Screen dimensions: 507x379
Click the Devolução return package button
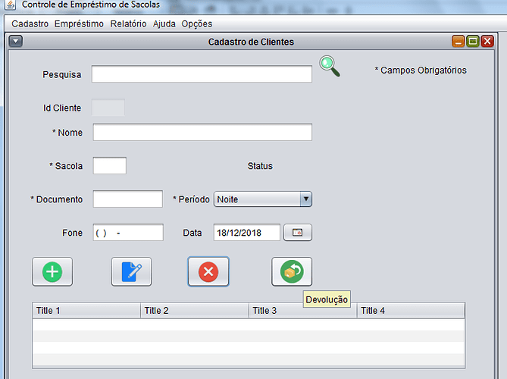tap(292, 271)
